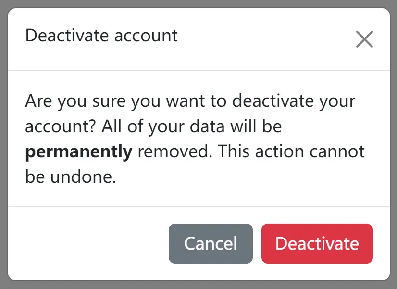Click the empty footer area beside Cancel
Screen dimensions: 397x289
88,243
